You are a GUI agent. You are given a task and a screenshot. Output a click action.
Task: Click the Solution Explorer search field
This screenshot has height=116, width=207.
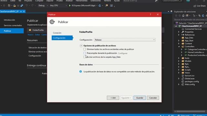191,20
